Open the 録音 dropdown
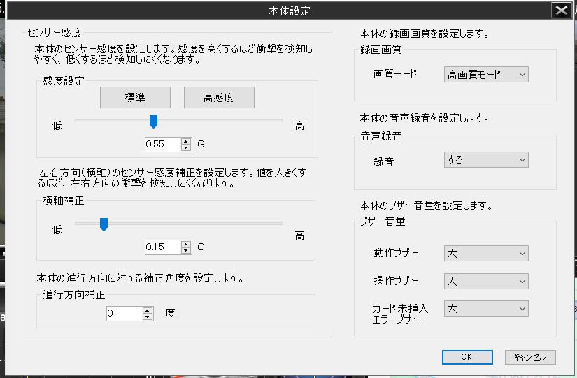The image size is (577, 378). click(x=486, y=160)
